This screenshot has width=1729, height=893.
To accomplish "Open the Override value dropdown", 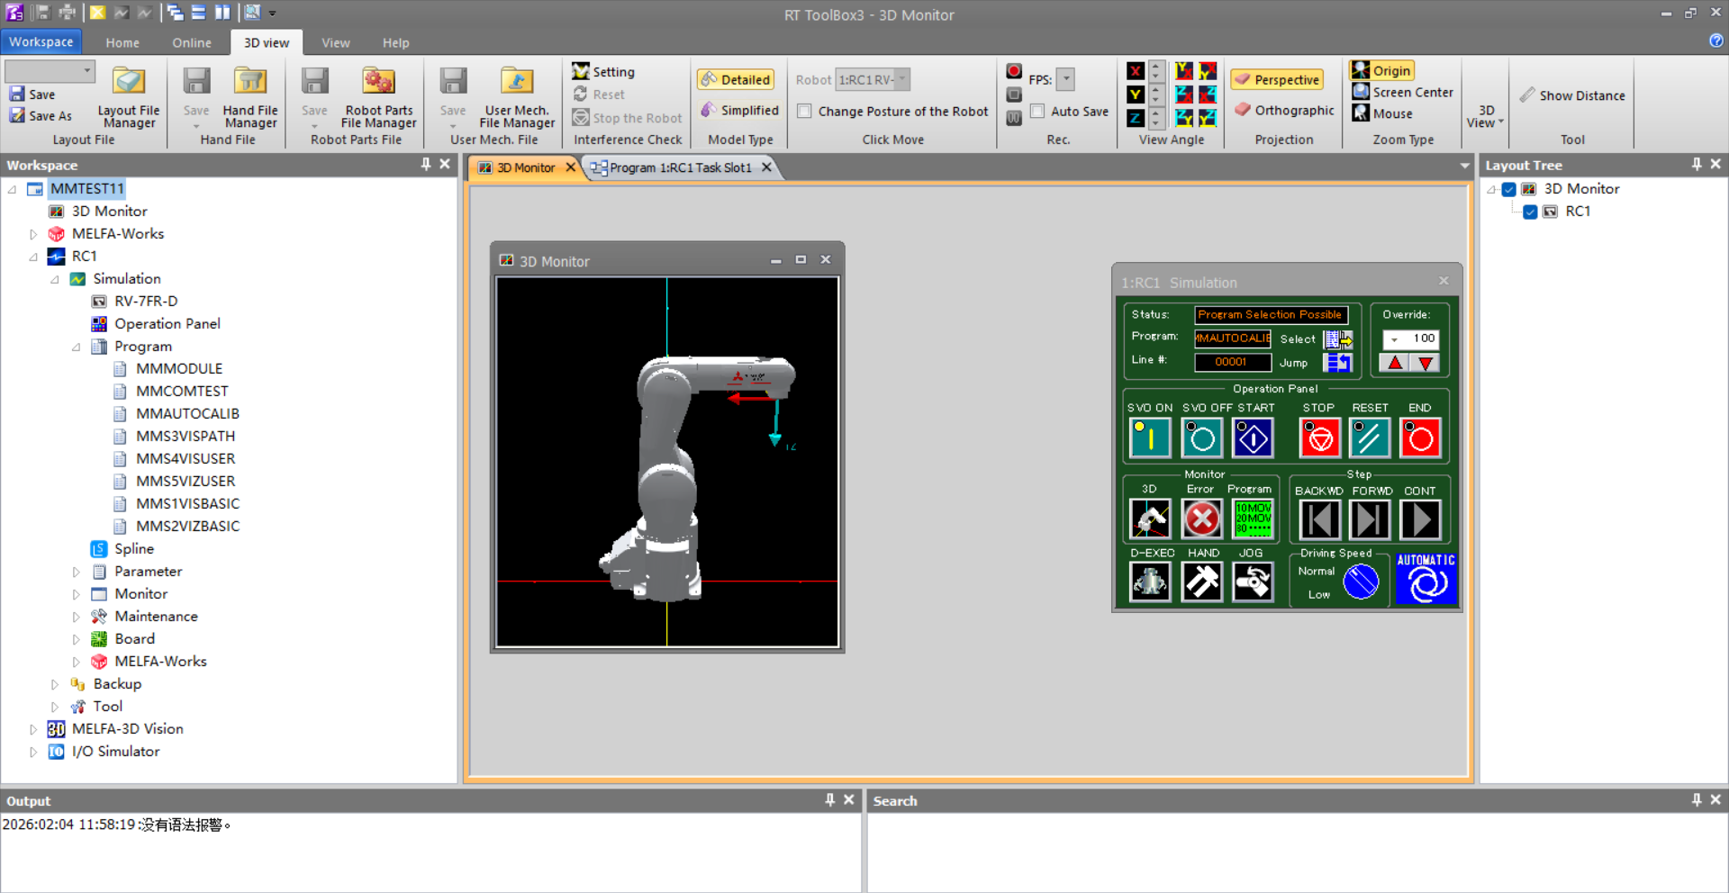I will (1394, 339).
